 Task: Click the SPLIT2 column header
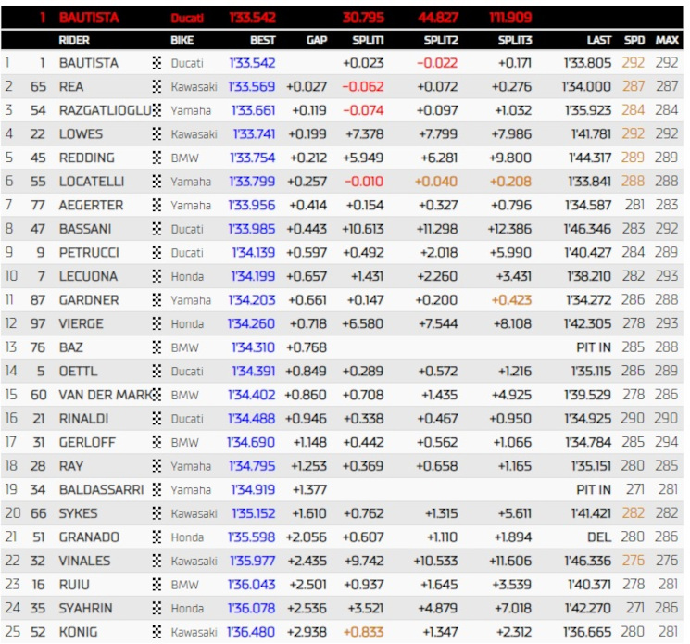[441, 41]
